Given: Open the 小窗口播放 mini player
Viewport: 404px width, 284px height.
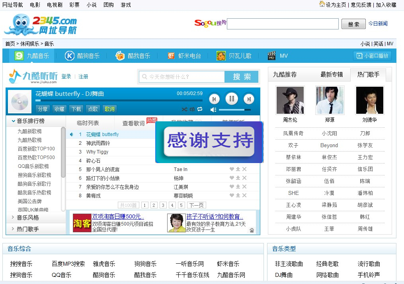Looking at the screenshot, I should [372, 56].
